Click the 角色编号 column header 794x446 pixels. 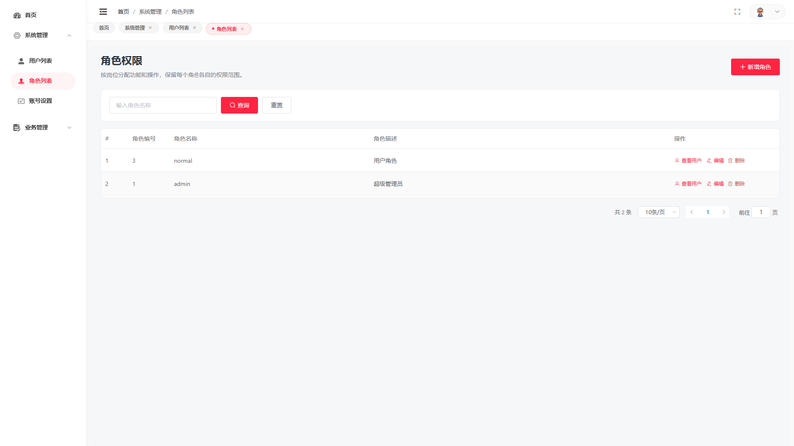[x=144, y=139]
